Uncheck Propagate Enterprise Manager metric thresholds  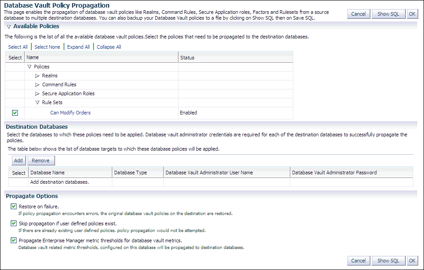pos(13,240)
